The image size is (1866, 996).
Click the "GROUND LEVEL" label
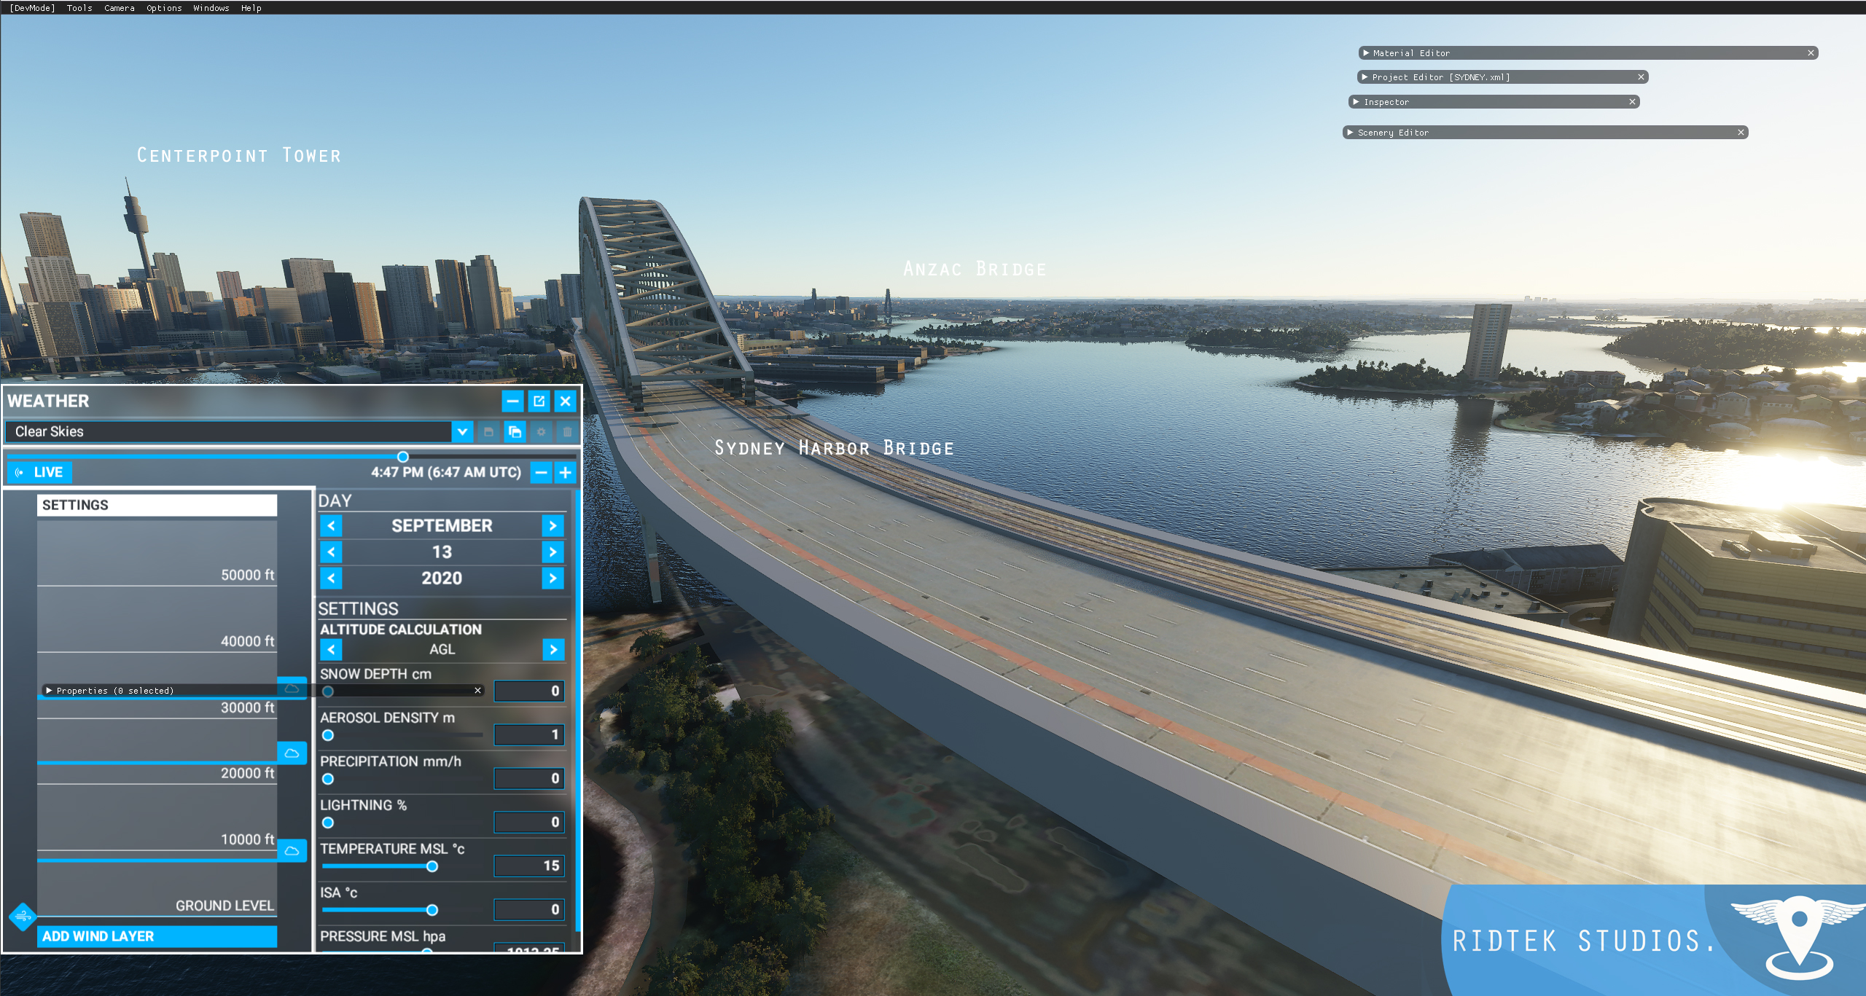(225, 906)
